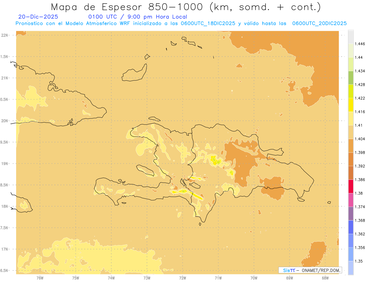Click the '22N' latitude label
Screen dimensions: 365x282
click(5, 35)
